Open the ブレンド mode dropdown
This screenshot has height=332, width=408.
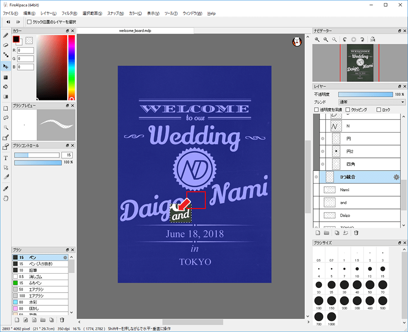tap(373, 102)
